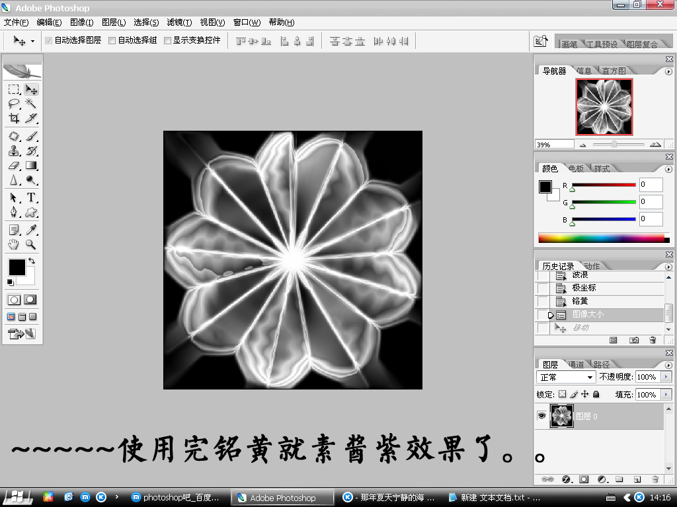677x507 pixels.
Task: Select the 极坐标 history state
Action: tap(584, 288)
